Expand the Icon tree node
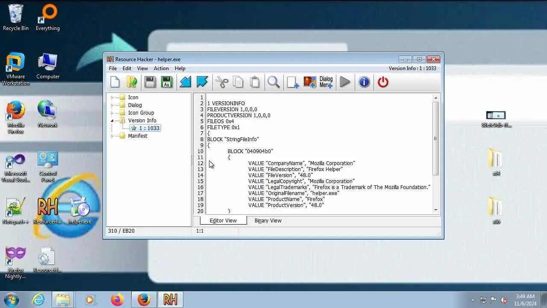The image size is (547, 308). pyautogui.click(x=112, y=98)
